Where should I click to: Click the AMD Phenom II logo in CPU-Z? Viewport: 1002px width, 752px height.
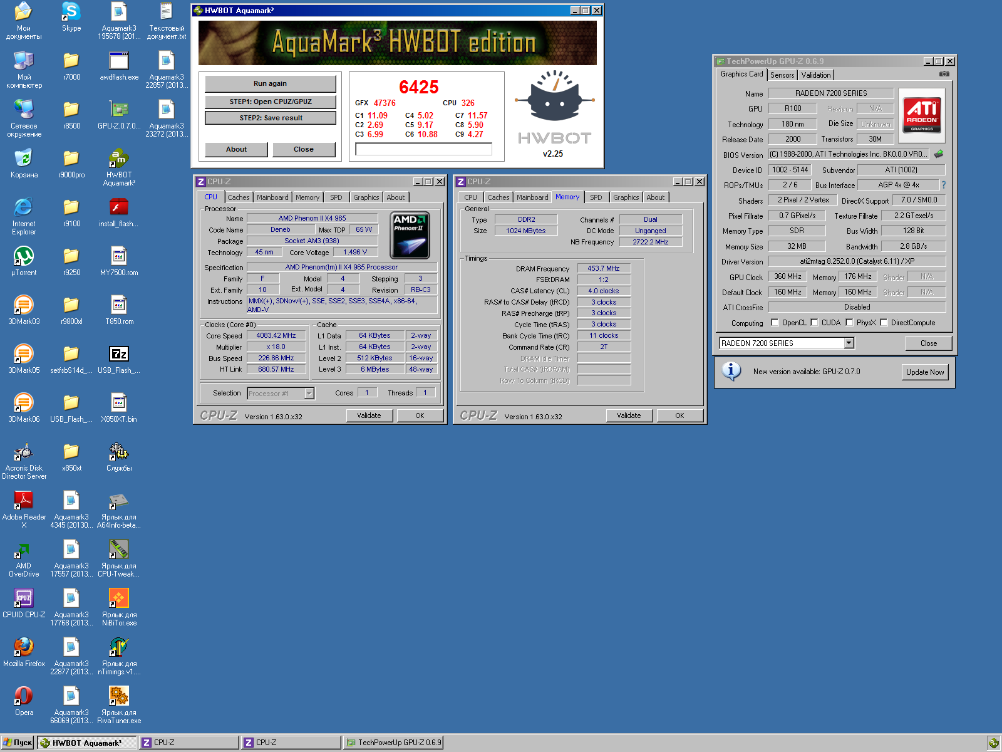coord(410,236)
